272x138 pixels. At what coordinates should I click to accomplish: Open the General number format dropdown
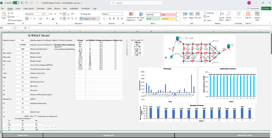click(122, 14)
